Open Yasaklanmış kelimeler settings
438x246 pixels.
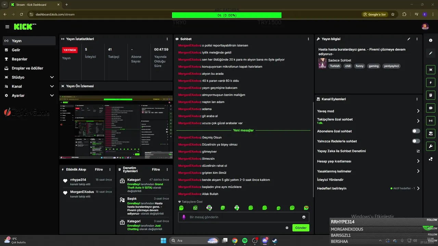coord(368,171)
